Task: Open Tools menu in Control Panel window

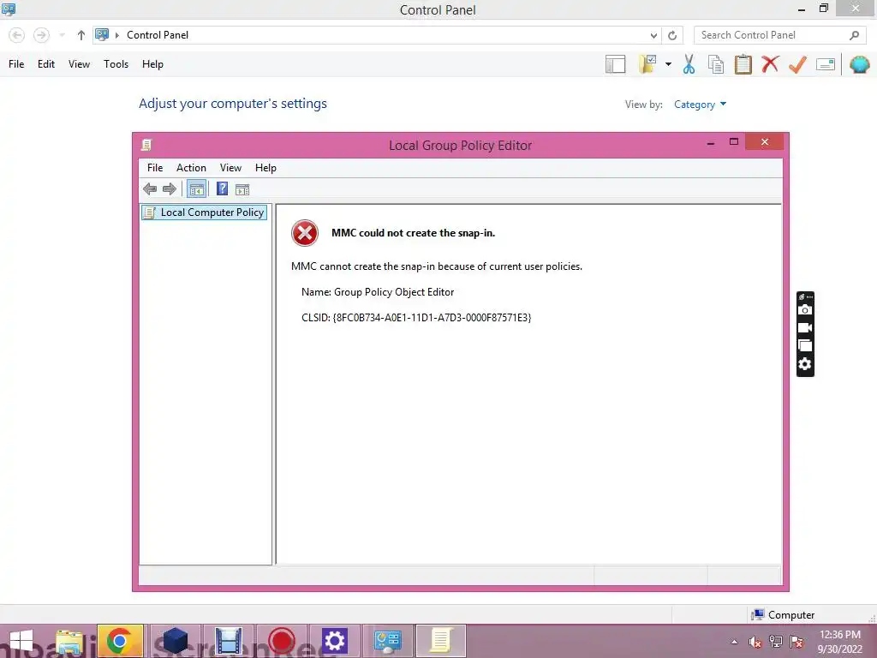Action: tap(116, 64)
